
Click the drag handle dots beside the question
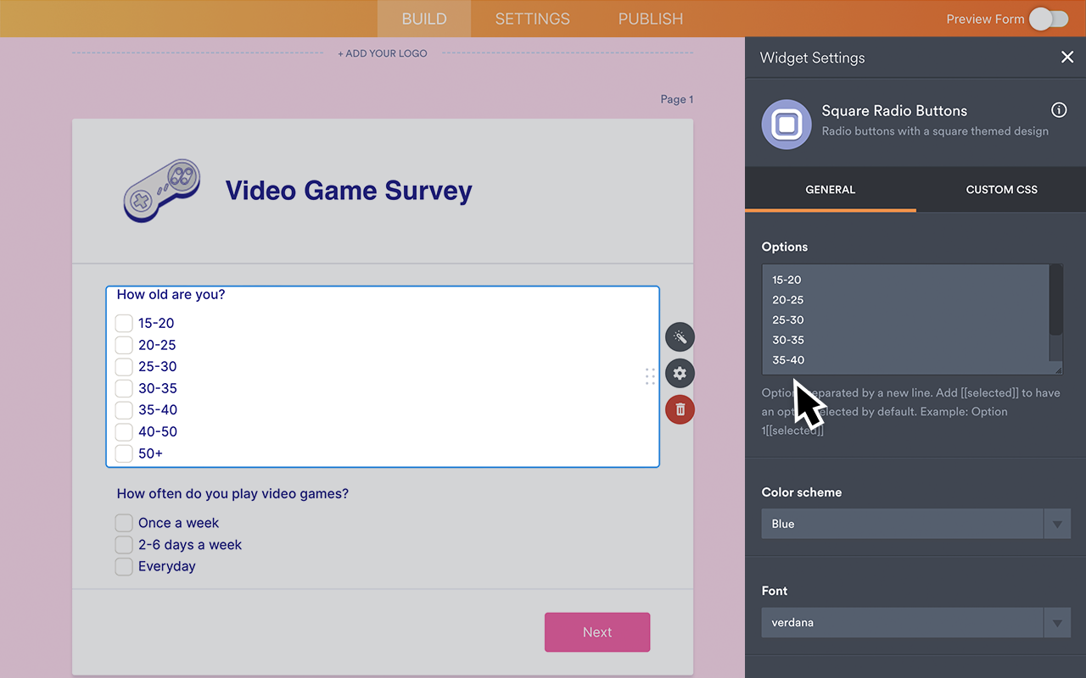pos(650,375)
